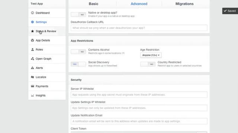Toggle the Contains Alcohol switch

point(78,52)
